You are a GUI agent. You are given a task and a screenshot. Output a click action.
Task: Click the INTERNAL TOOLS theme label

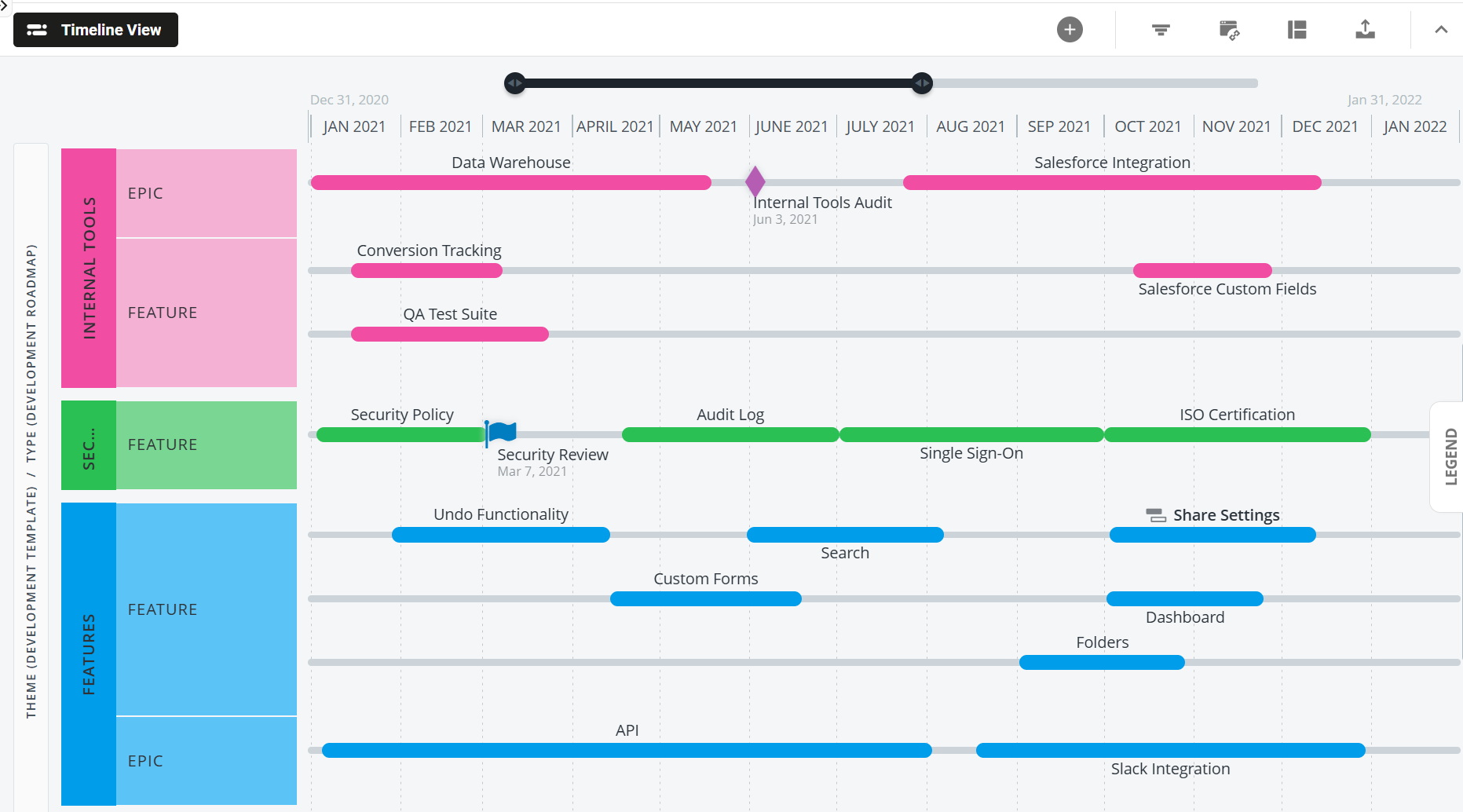[x=89, y=267]
